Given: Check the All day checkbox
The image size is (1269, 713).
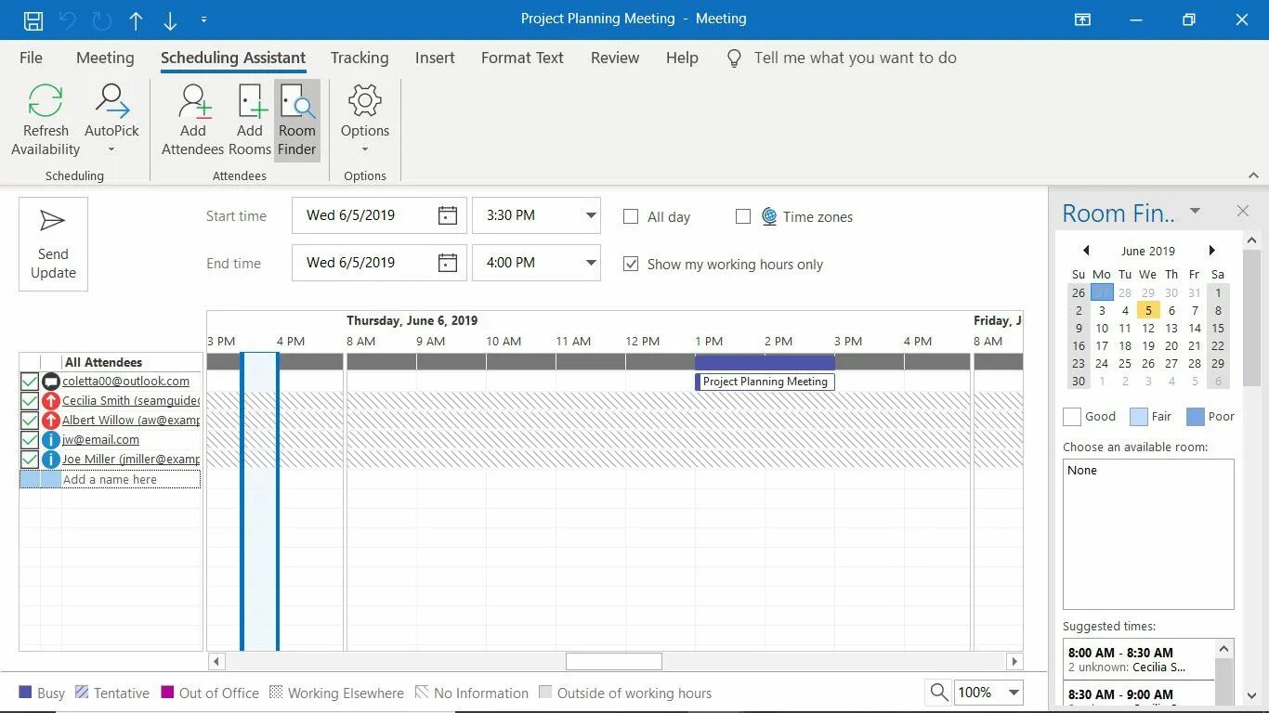Looking at the screenshot, I should pyautogui.click(x=631, y=216).
